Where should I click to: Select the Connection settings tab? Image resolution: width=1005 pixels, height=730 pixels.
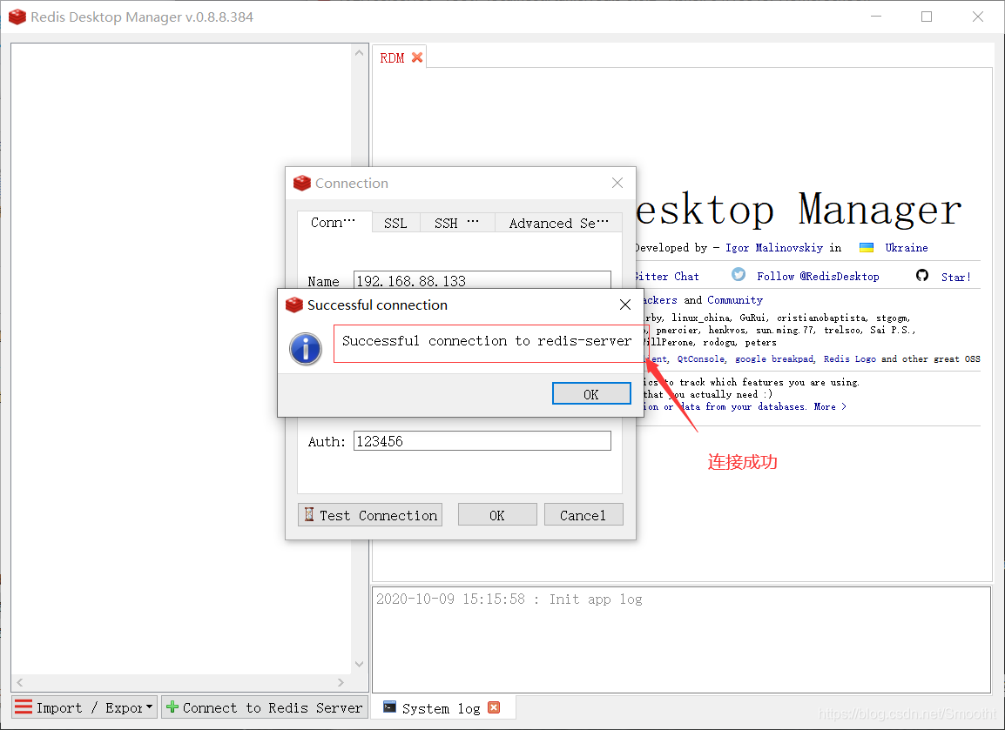pyautogui.click(x=334, y=222)
